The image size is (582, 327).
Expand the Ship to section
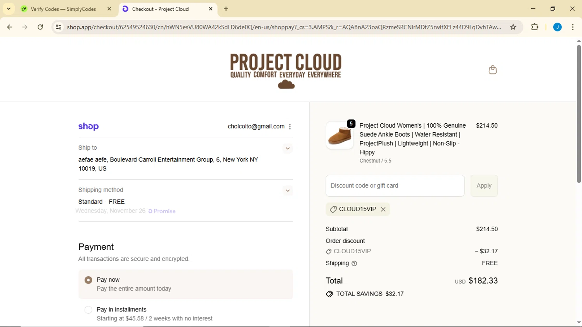click(288, 148)
